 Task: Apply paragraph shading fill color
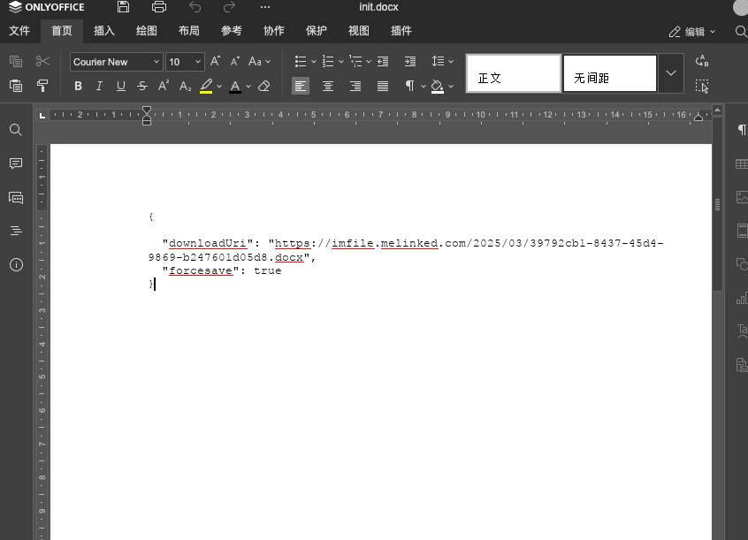pyautogui.click(x=438, y=86)
